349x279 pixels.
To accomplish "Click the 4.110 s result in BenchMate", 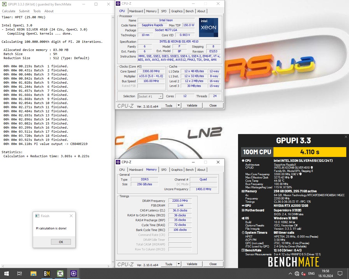I will [310, 152].
